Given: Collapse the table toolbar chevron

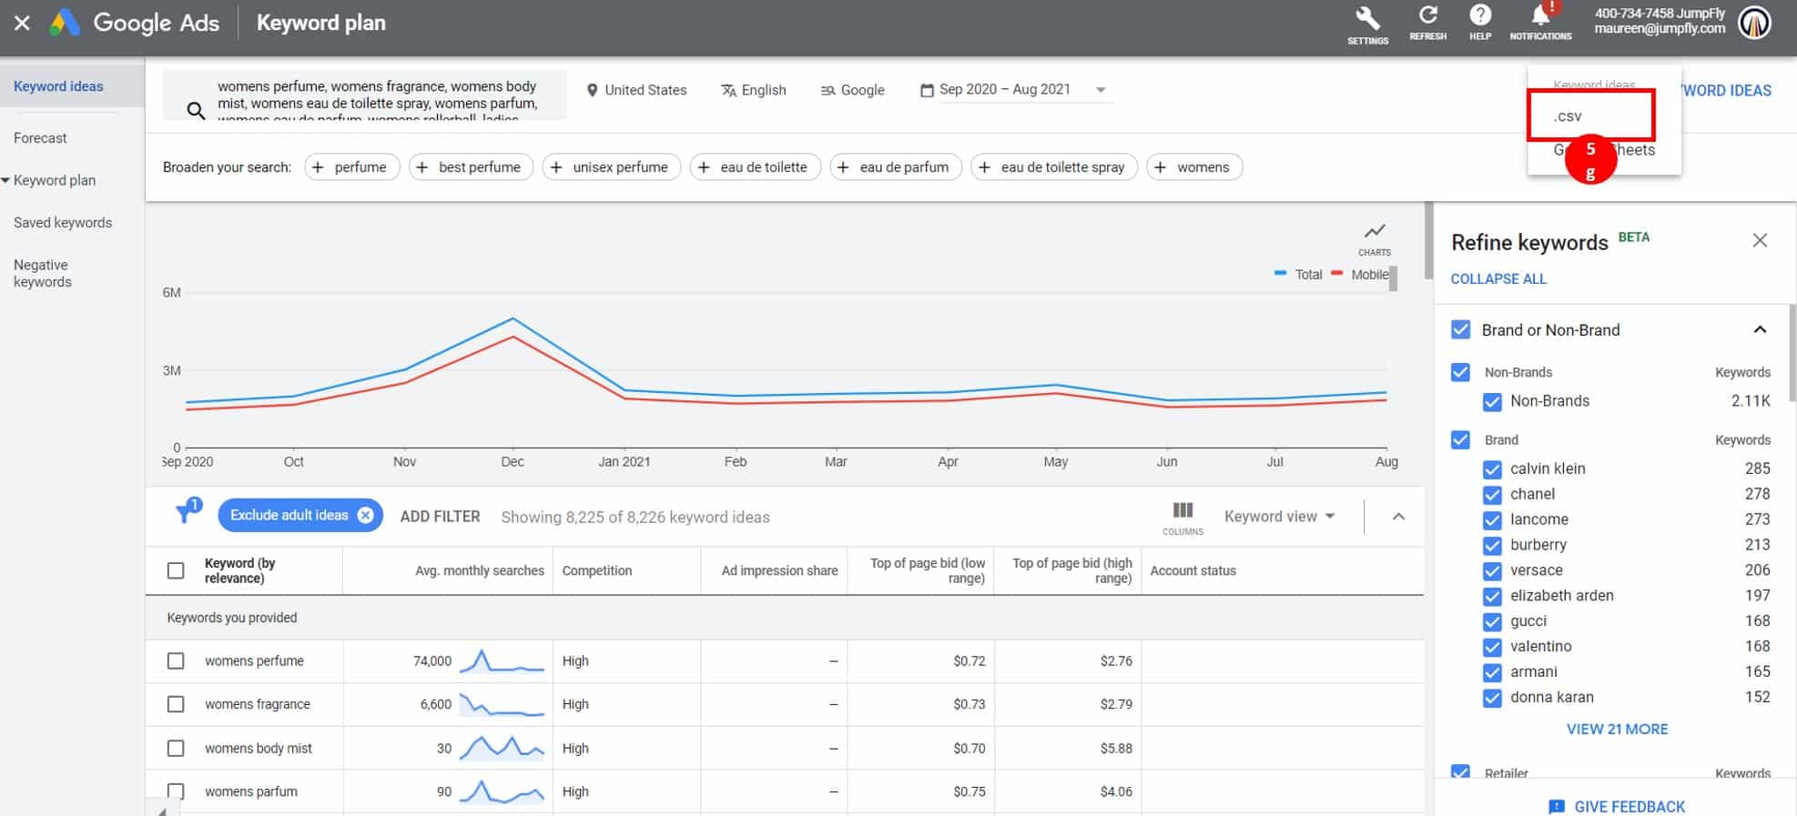Looking at the screenshot, I should pyautogui.click(x=1398, y=517).
